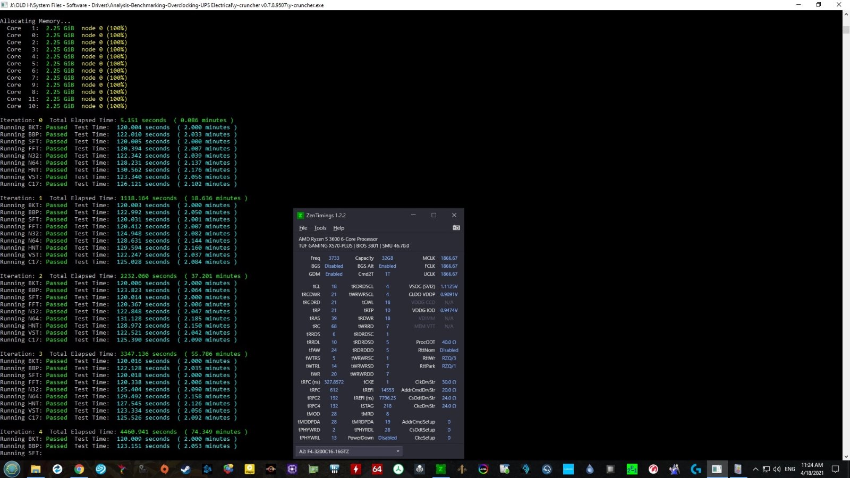Open the File menu in ZenTimings

click(x=303, y=228)
